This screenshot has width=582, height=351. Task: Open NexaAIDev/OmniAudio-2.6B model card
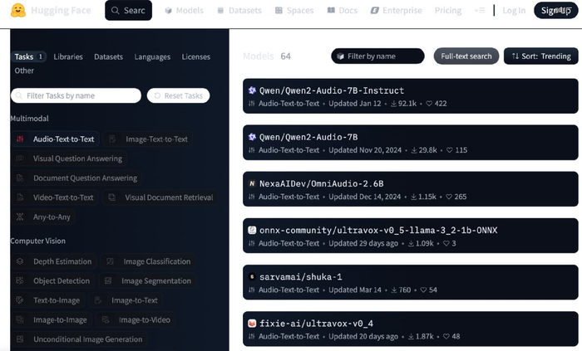(x=411, y=189)
